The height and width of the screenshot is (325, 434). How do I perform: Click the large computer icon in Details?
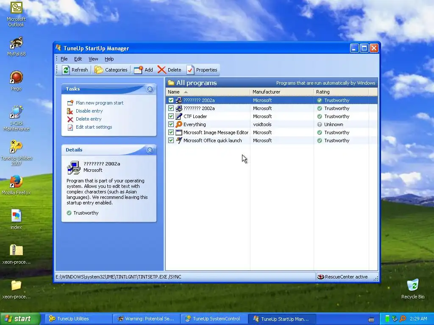[74, 168]
